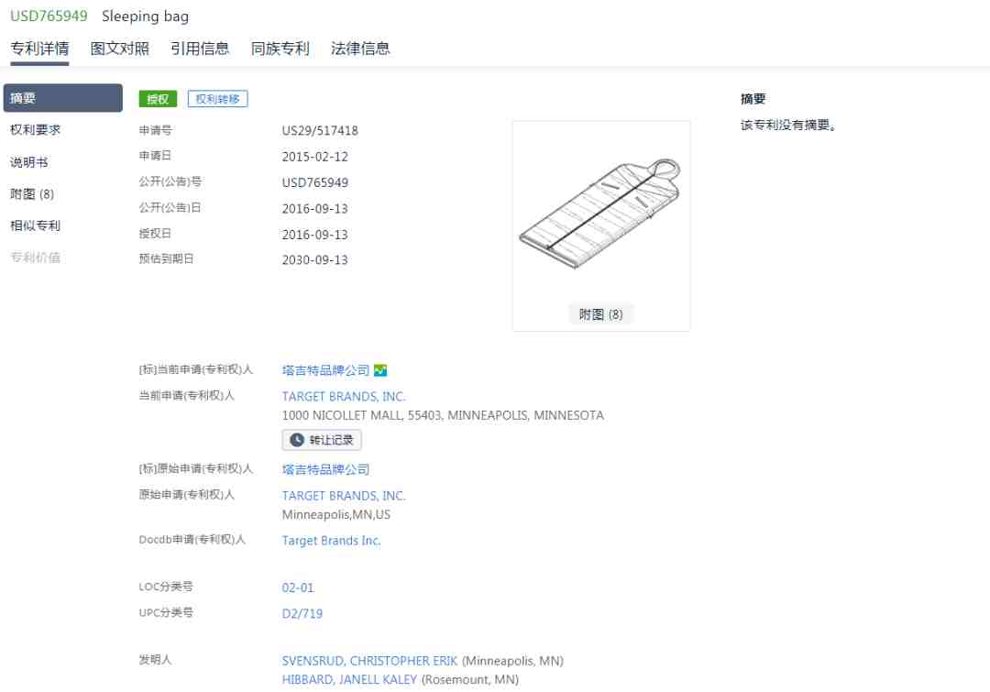990x692 pixels.
Task: Click the 附图 (8) button under the image
Action: tap(600, 314)
